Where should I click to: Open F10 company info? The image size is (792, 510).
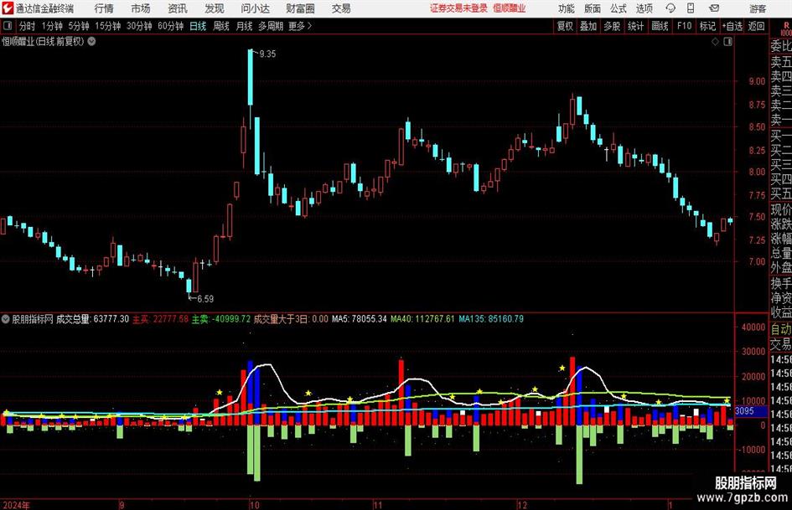(x=684, y=26)
